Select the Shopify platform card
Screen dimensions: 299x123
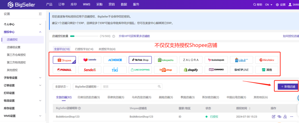191,70
